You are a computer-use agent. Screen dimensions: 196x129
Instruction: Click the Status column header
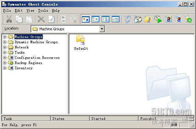70,119
